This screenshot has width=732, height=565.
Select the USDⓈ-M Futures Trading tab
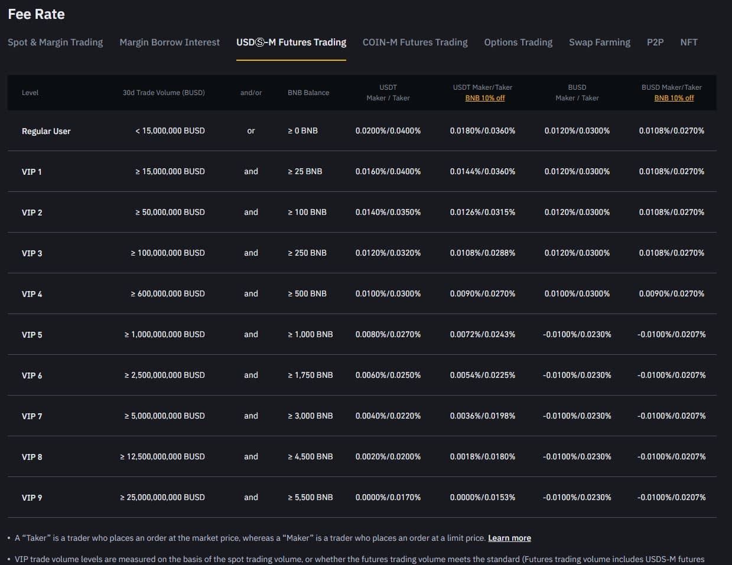[x=291, y=43]
